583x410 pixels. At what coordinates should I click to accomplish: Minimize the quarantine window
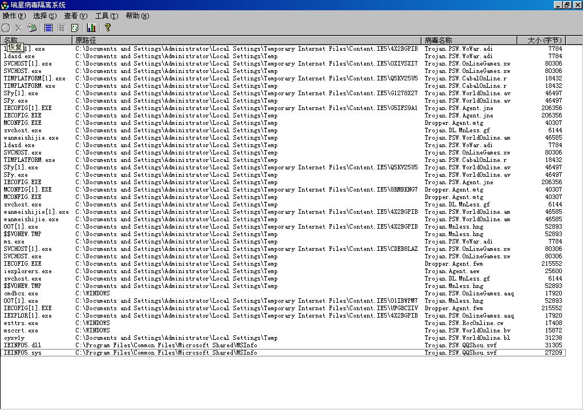(x=558, y=5)
